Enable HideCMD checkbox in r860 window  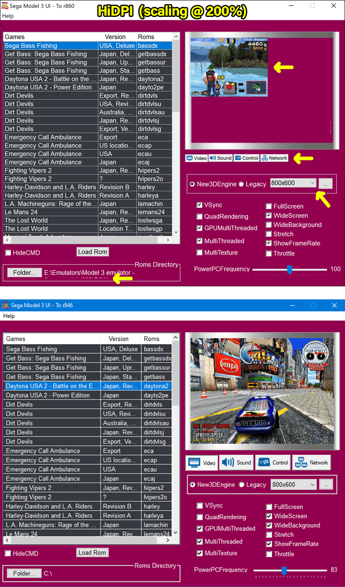[8, 252]
